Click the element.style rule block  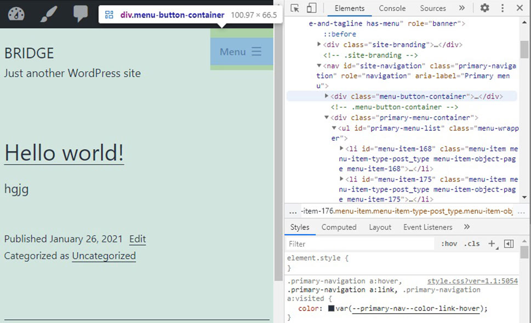402,263
